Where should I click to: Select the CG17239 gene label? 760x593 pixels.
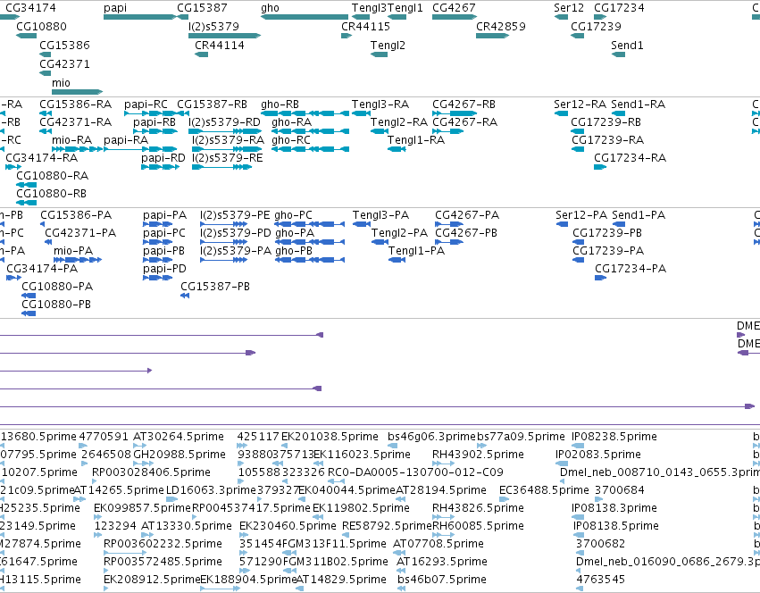point(596,26)
